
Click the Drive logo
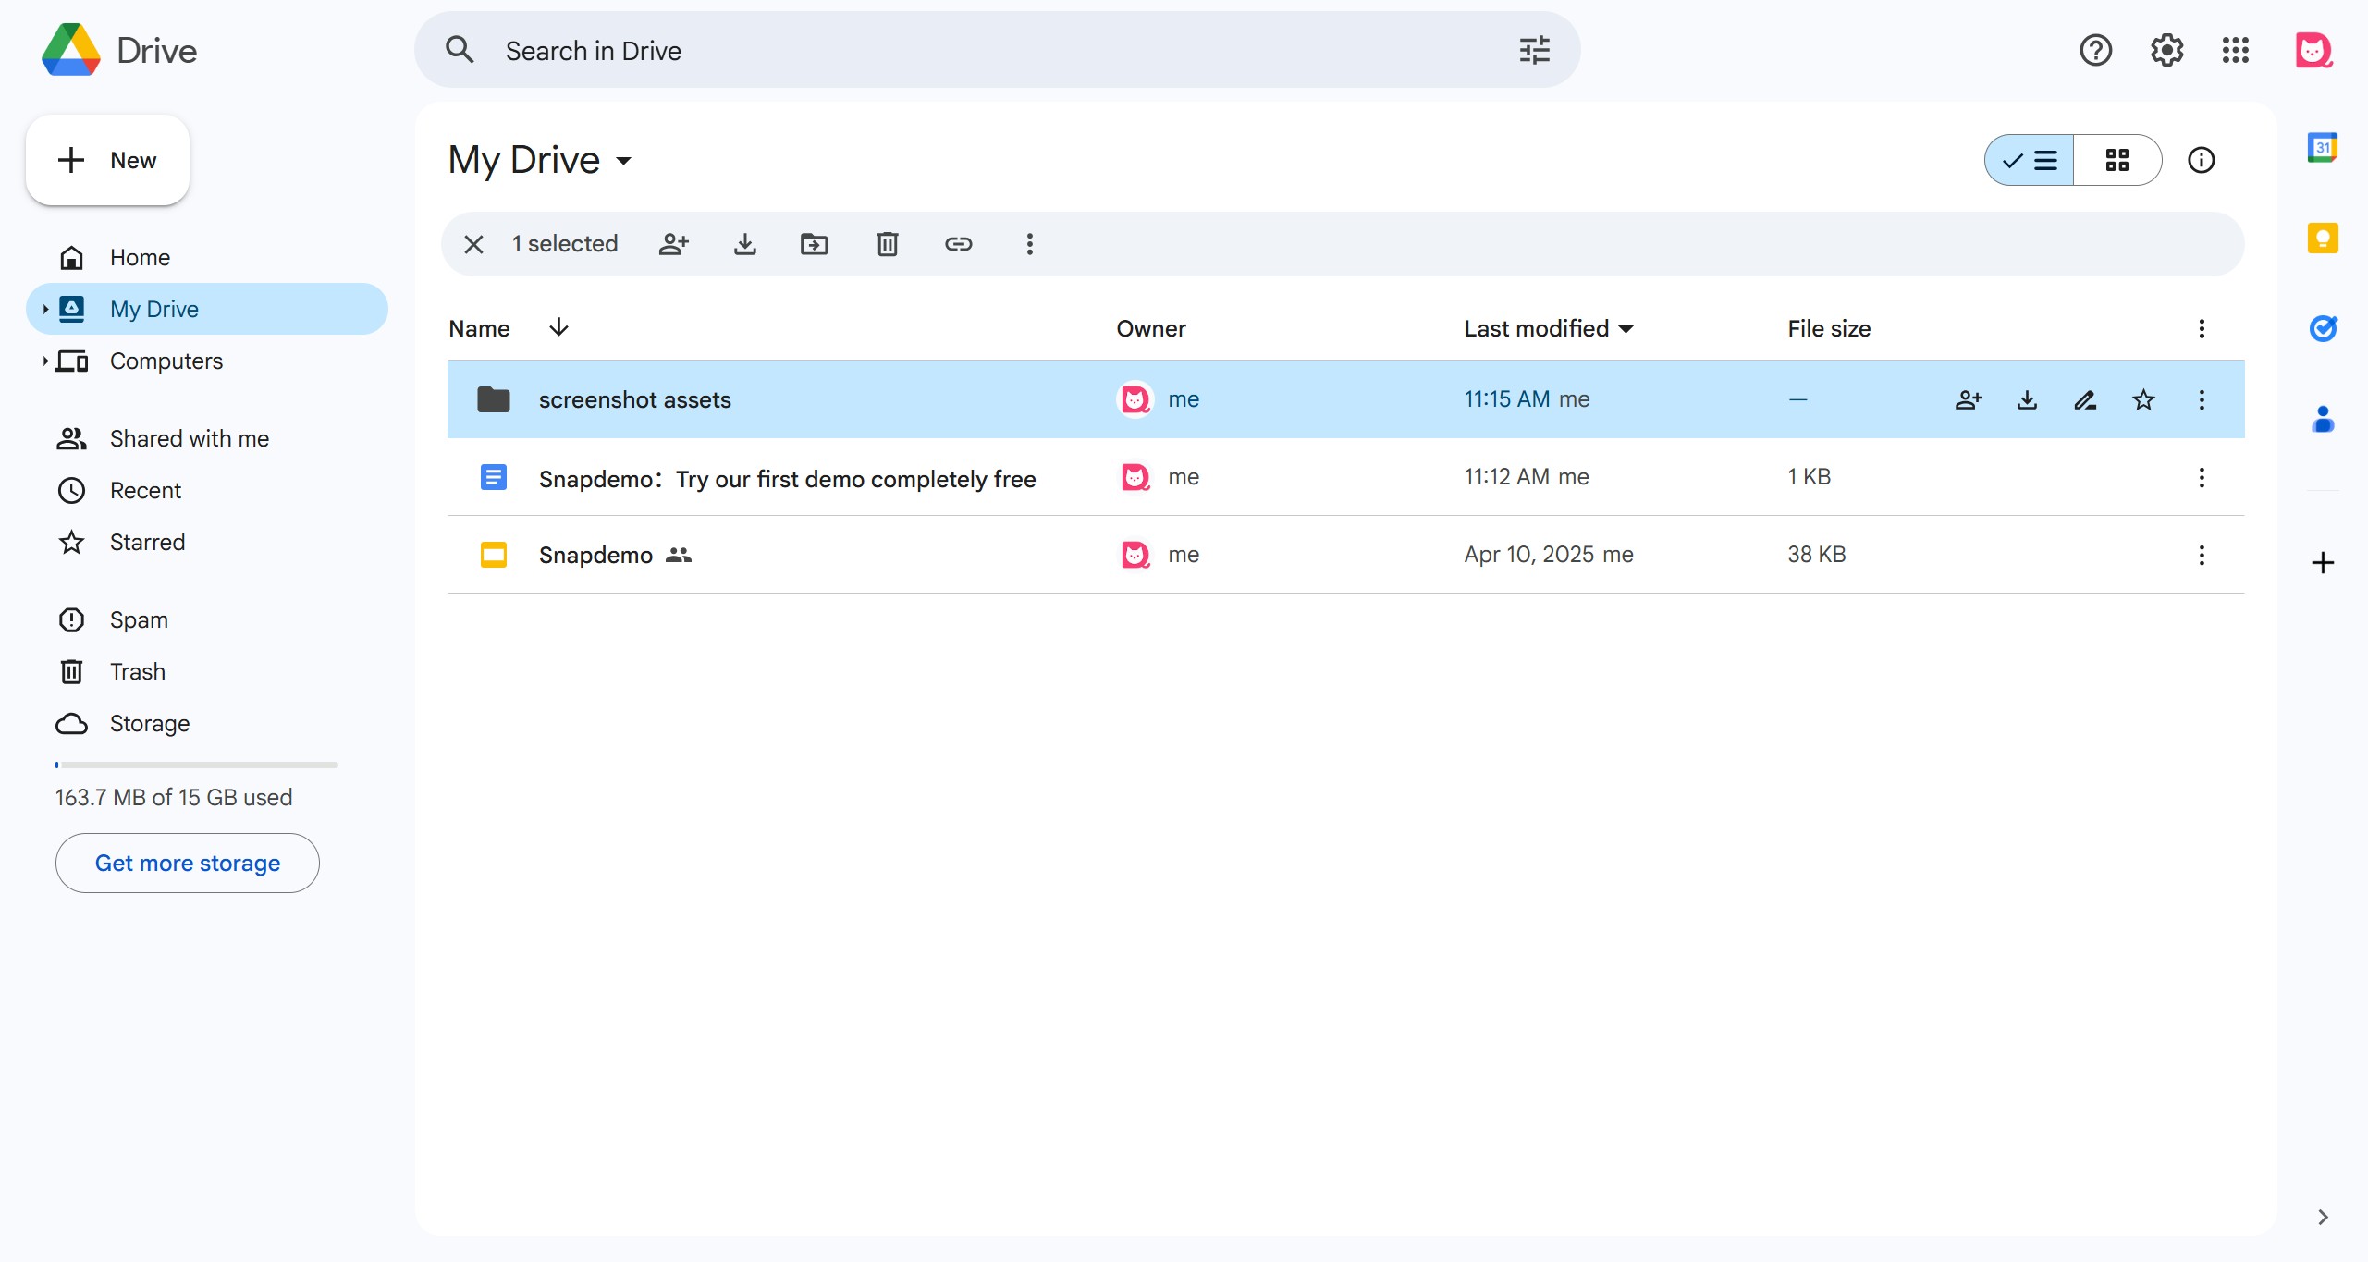point(119,50)
